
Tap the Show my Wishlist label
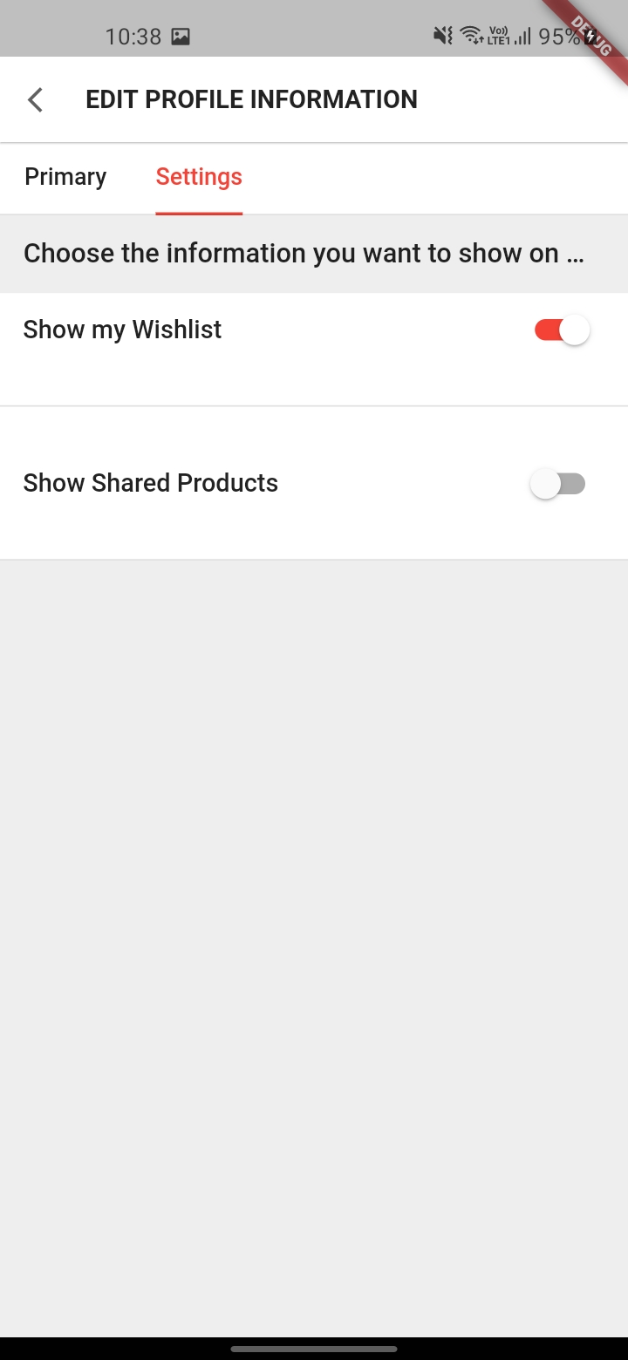pyautogui.click(x=122, y=330)
